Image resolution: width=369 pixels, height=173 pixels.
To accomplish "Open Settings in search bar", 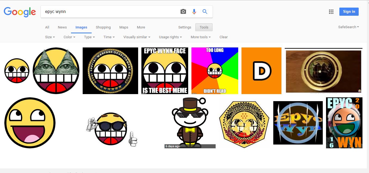I will click(185, 27).
